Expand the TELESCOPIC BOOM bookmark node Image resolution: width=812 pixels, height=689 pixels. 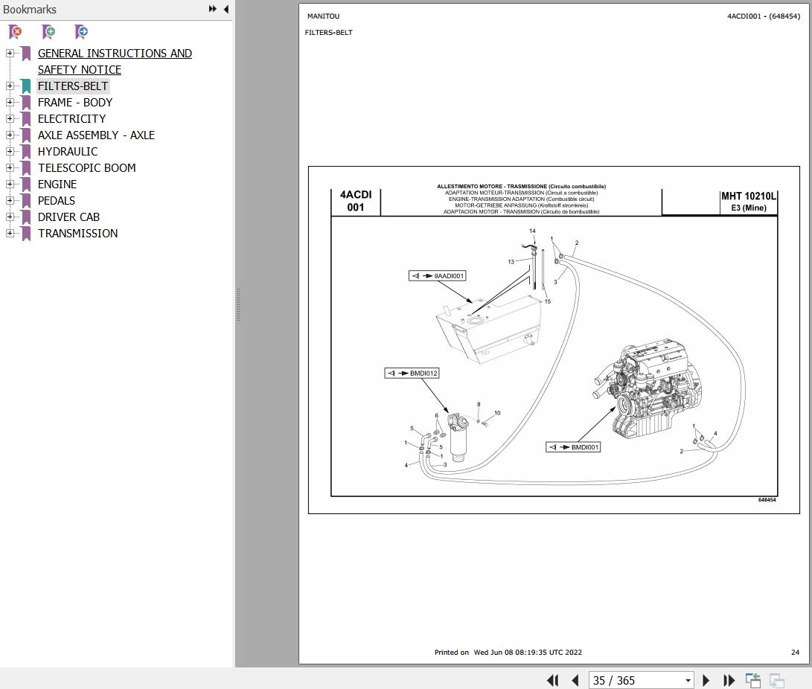(x=10, y=167)
